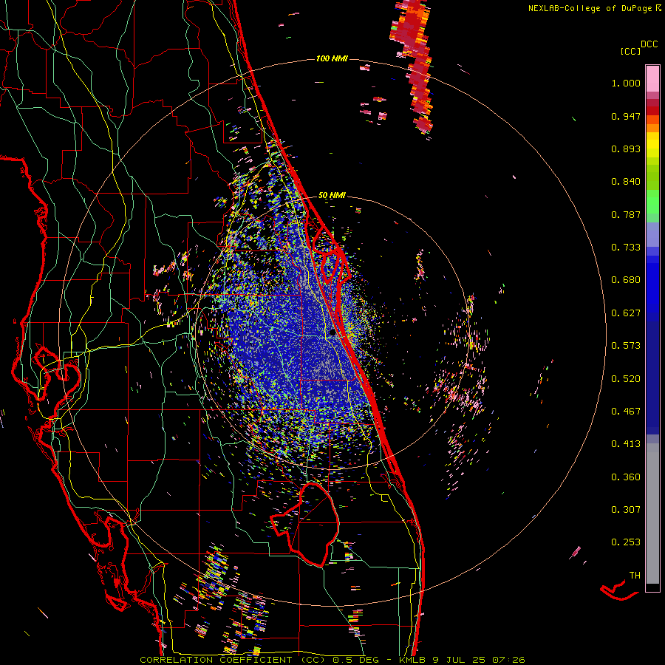Click the 0.307 value on color scale

tap(626, 510)
